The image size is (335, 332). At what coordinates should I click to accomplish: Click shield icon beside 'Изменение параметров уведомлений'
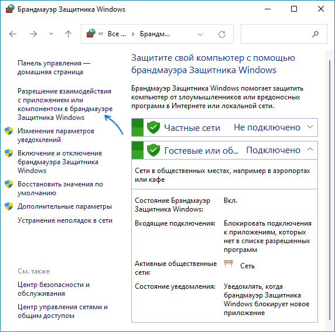(9, 131)
